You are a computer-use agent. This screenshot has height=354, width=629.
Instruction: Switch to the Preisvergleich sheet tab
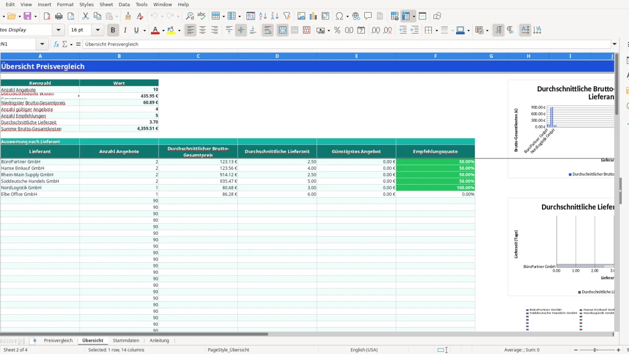point(58,340)
